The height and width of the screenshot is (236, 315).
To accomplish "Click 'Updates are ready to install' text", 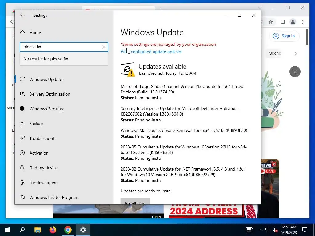I will coord(146,191).
